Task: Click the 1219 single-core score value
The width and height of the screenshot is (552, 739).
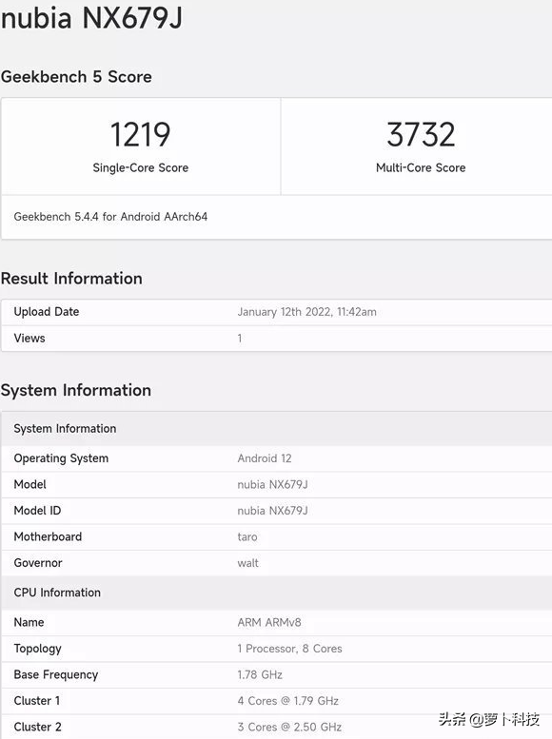Action: 140,135
